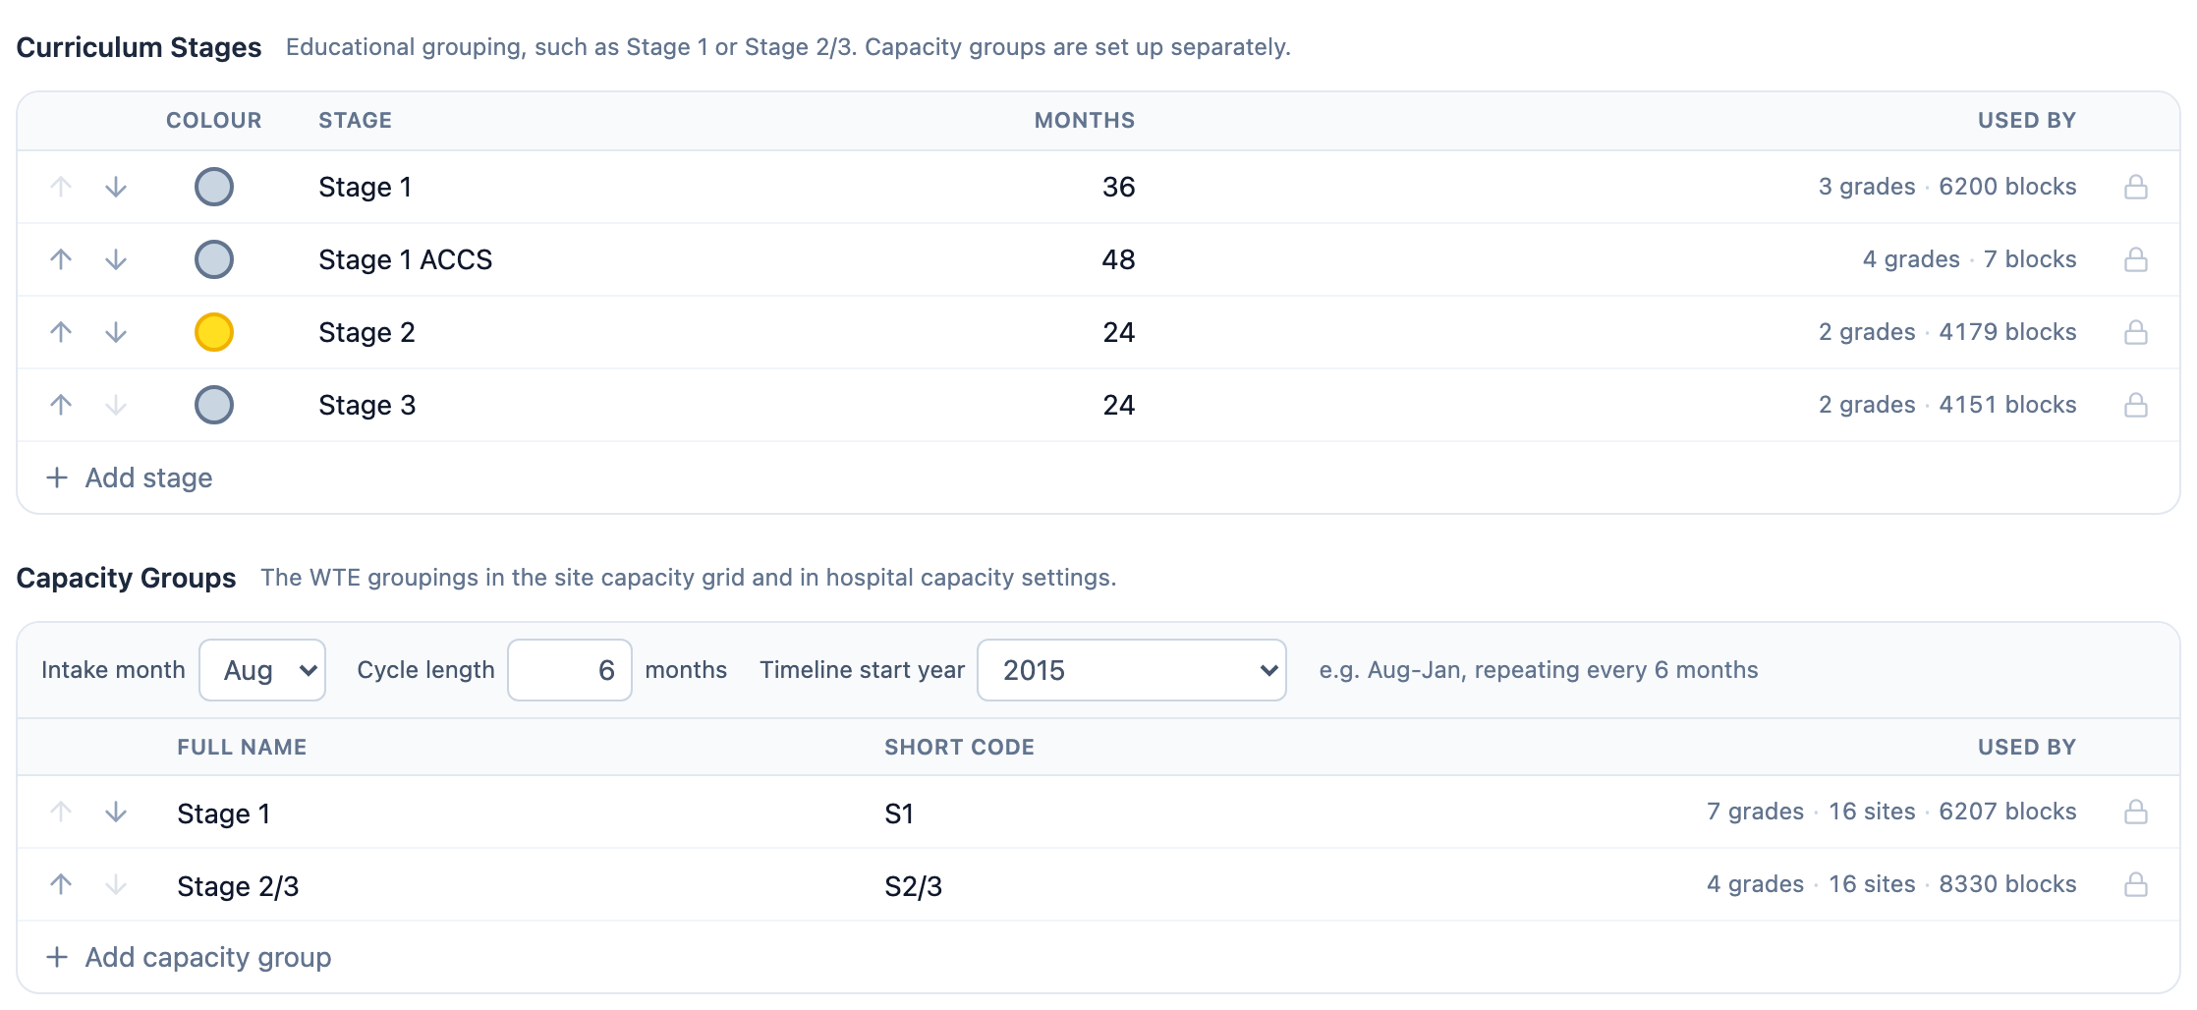Click short code S1
2197x1010 pixels.
tap(899, 814)
